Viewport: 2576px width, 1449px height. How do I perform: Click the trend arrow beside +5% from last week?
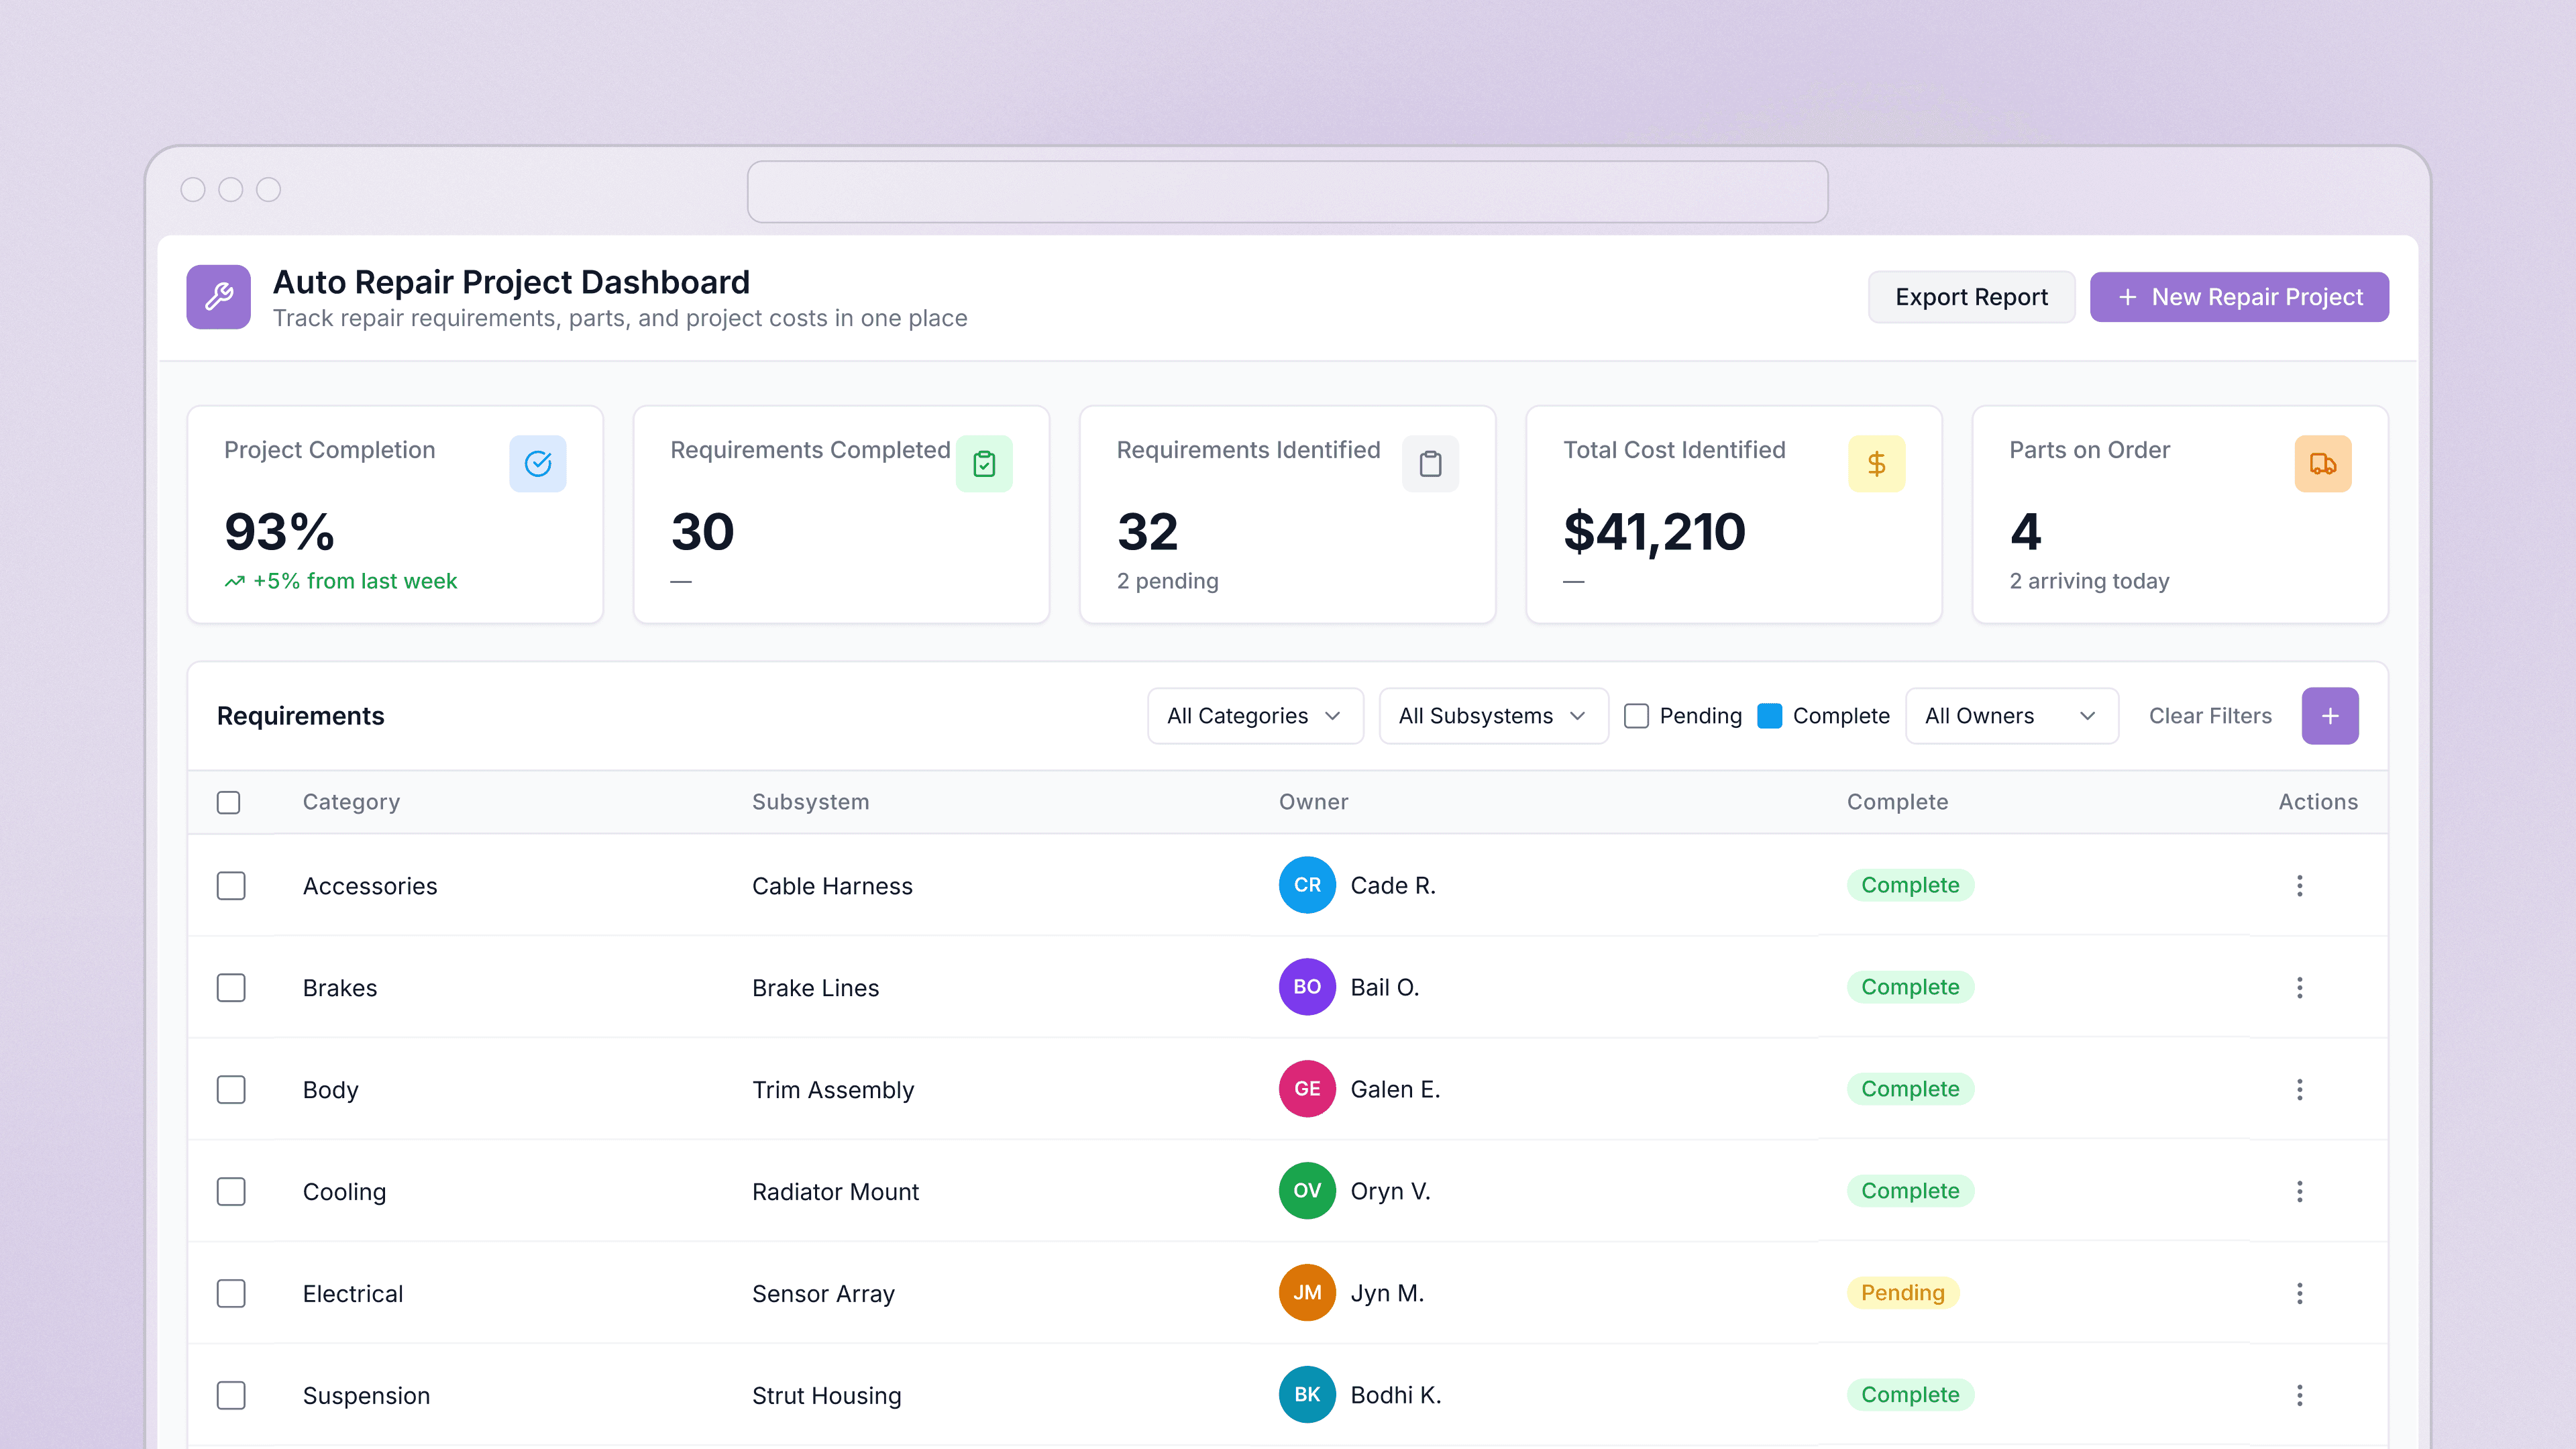[234, 582]
